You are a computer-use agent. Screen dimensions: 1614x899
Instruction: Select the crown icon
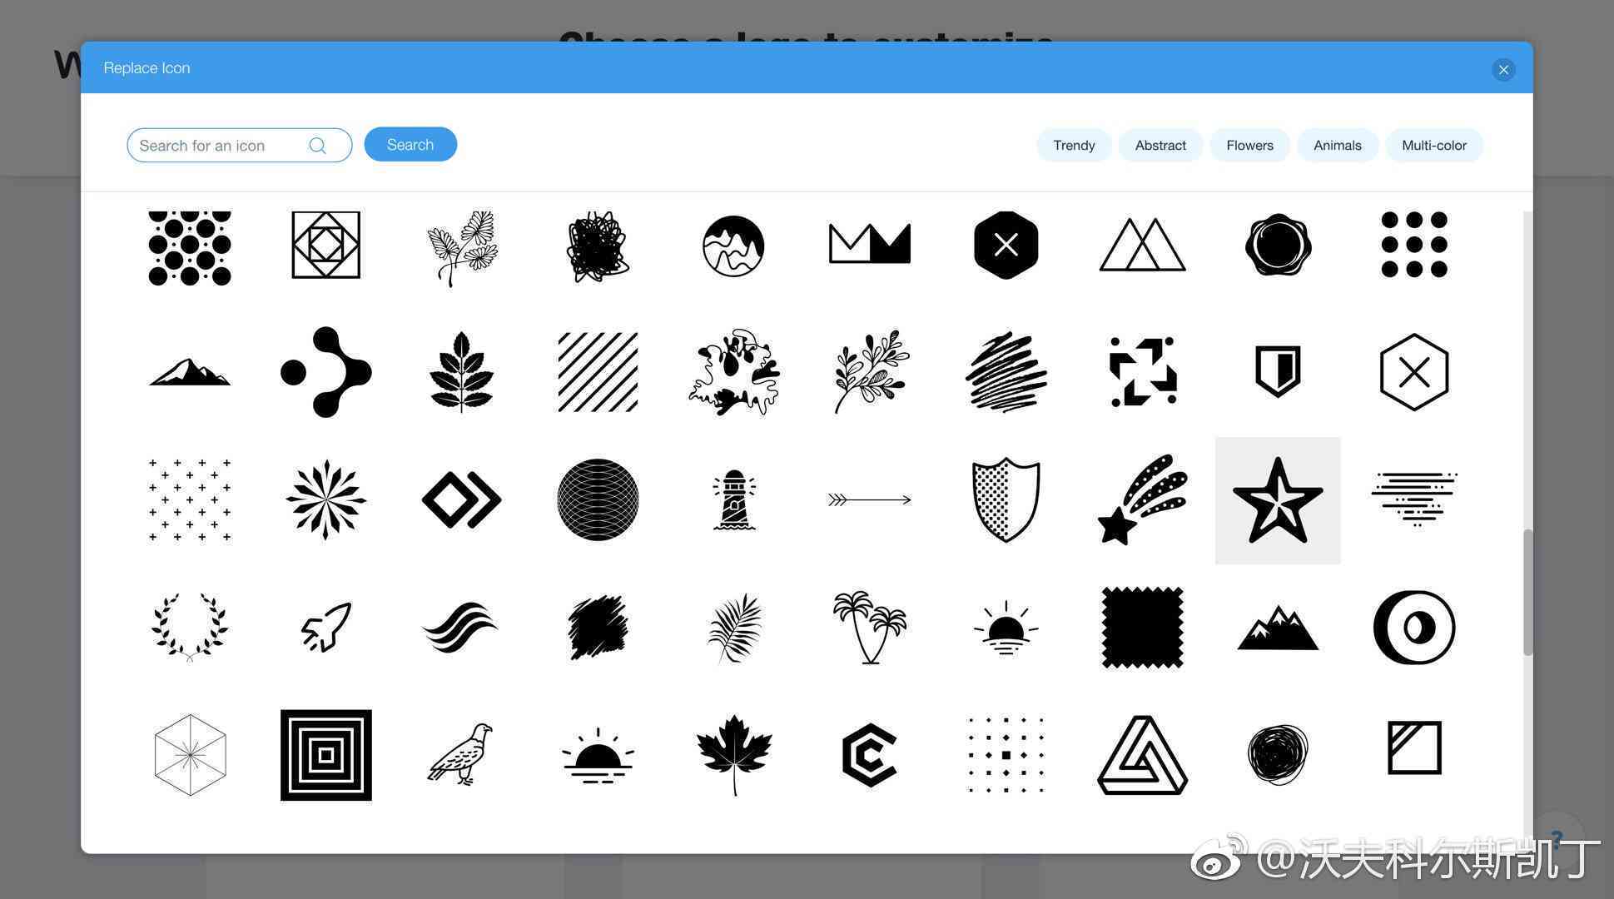click(869, 244)
